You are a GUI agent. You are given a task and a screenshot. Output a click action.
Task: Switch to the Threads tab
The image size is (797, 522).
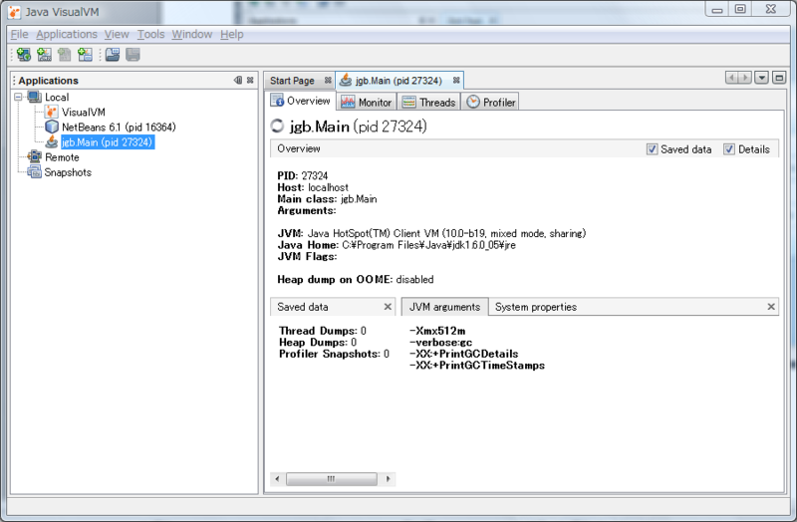(428, 102)
